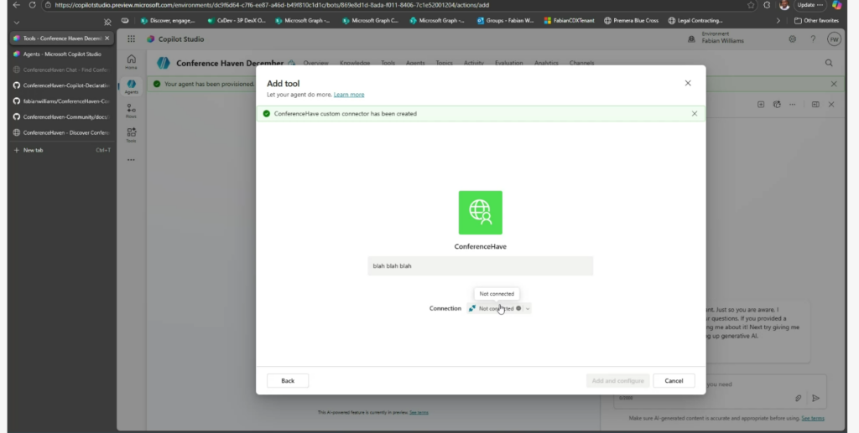The width and height of the screenshot is (859, 433).
Task: Dismiss the custom connector created banner
Action: pyautogui.click(x=694, y=114)
